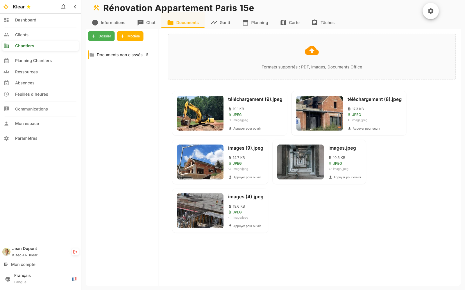
Task: Open Mon compte account link
Action: [23, 264]
